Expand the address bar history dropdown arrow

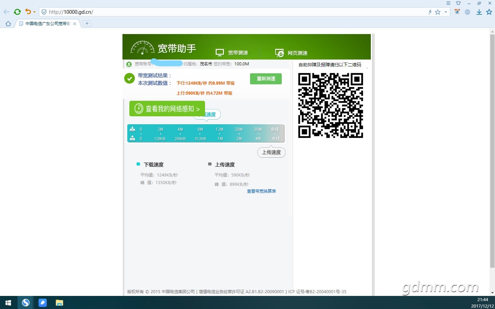[x=446, y=12]
